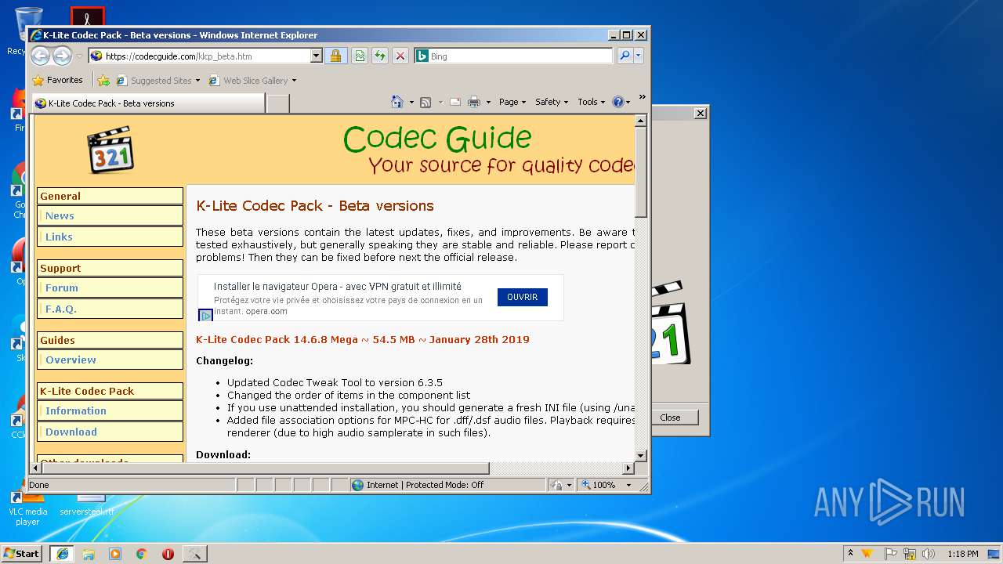
Task: Open the Download sidebar link
Action: click(x=71, y=432)
